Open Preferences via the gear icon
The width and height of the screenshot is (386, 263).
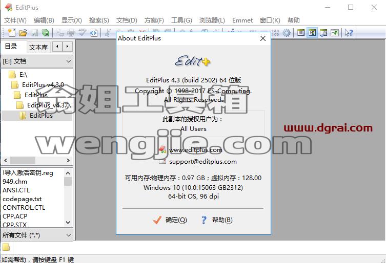click(x=287, y=33)
